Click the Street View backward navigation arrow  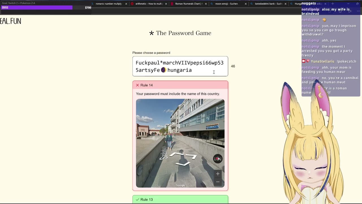(183, 164)
